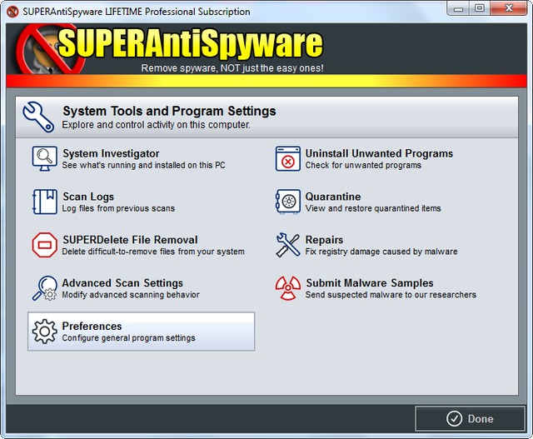Click 'Configure general program settings' text
533x439 pixels.
pyautogui.click(x=128, y=338)
